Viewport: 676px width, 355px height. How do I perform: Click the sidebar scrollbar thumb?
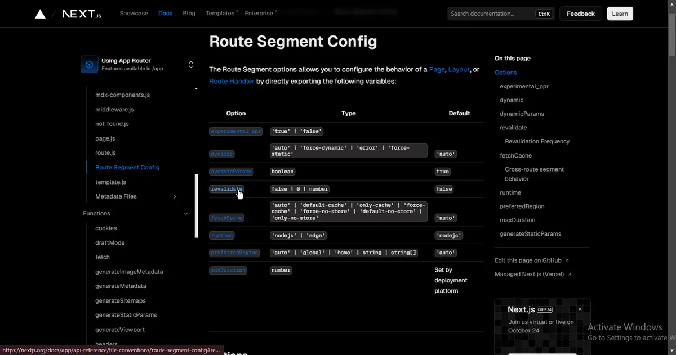197,205
